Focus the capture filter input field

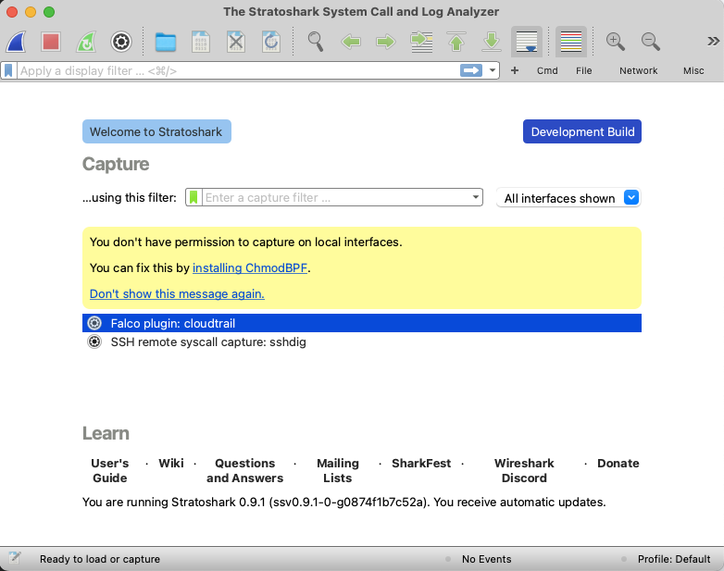coord(335,197)
